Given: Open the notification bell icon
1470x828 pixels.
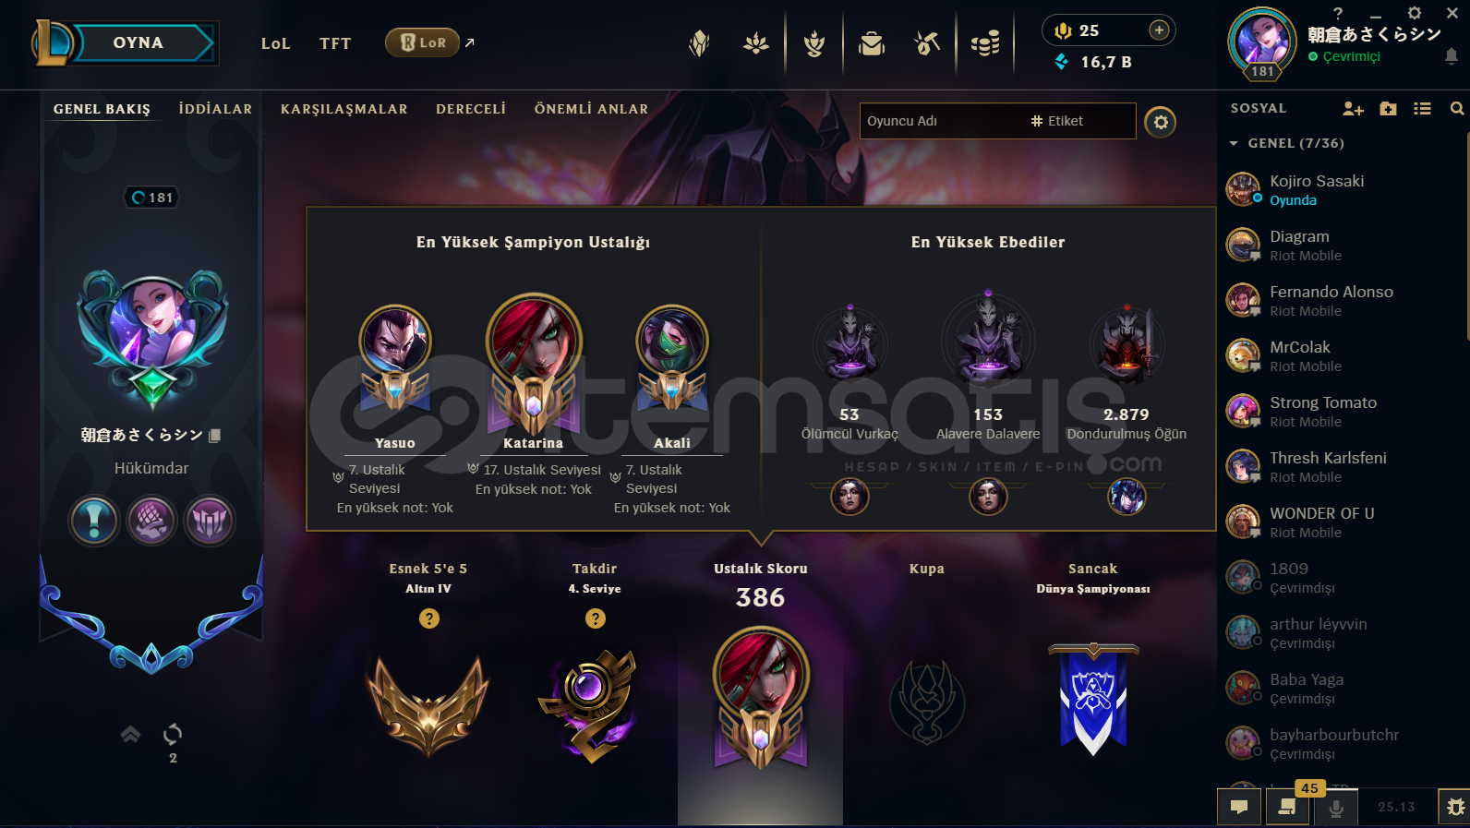Looking at the screenshot, I should point(1452,57).
